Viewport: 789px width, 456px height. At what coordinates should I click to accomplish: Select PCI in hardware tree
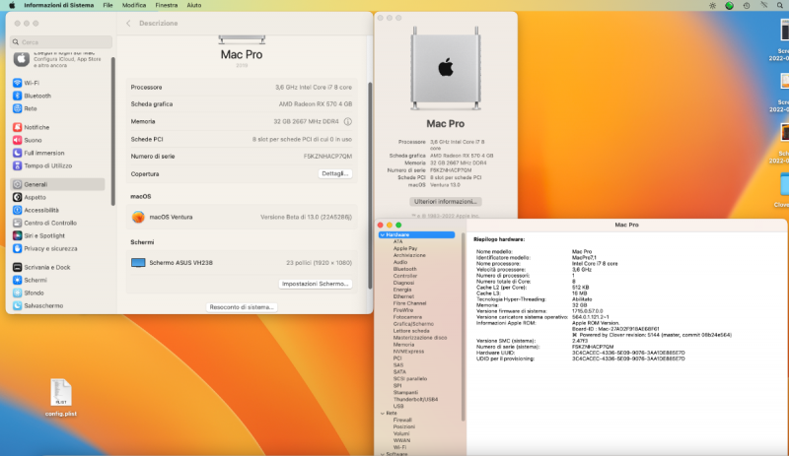click(x=397, y=358)
